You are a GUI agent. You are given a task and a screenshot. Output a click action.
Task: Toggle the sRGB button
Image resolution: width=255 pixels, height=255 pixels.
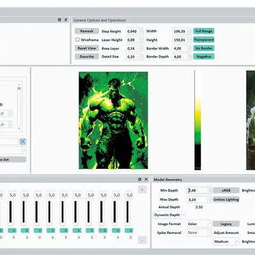tap(226, 191)
